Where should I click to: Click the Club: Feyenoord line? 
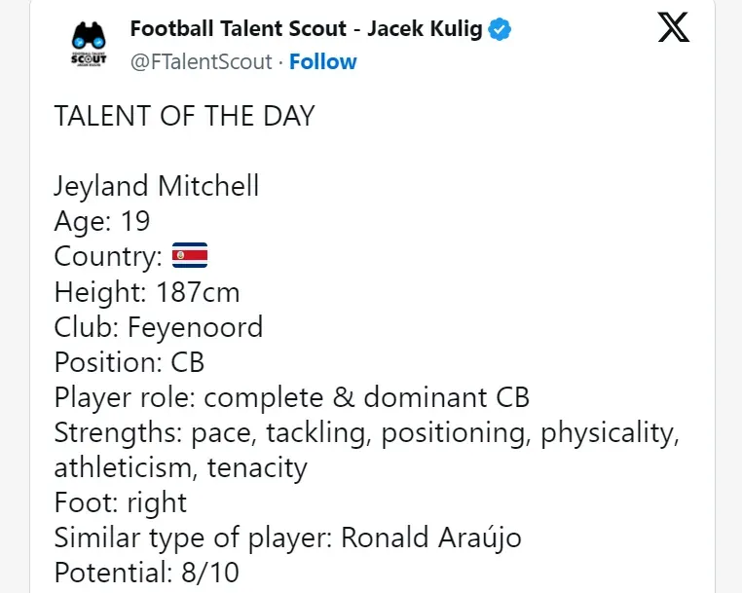(158, 327)
